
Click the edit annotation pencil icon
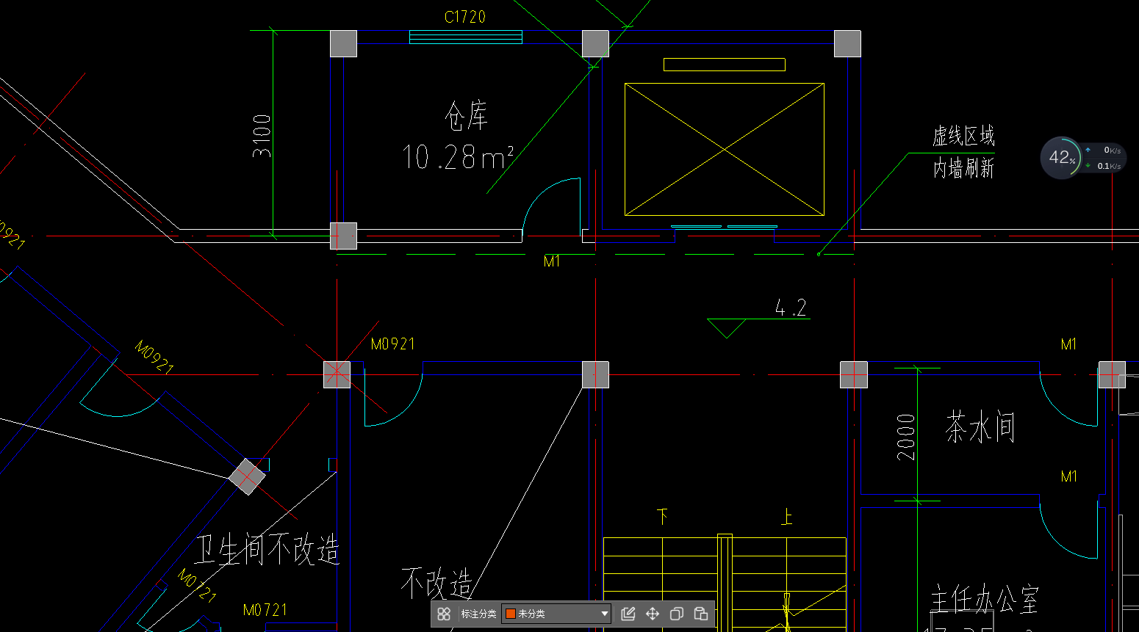tap(628, 614)
